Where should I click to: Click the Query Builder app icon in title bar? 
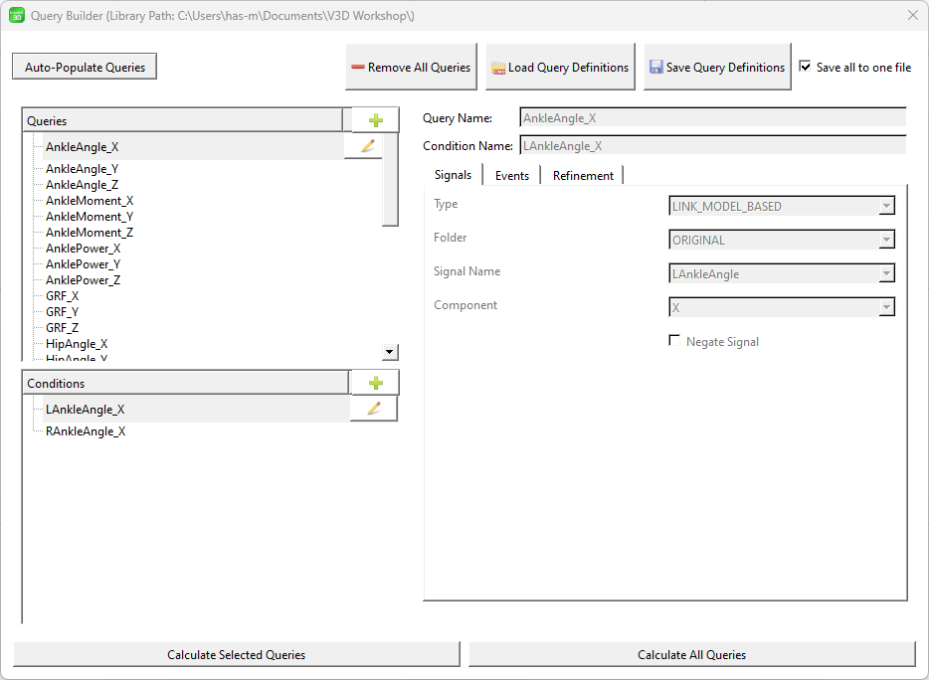click(x=17, y=16)
